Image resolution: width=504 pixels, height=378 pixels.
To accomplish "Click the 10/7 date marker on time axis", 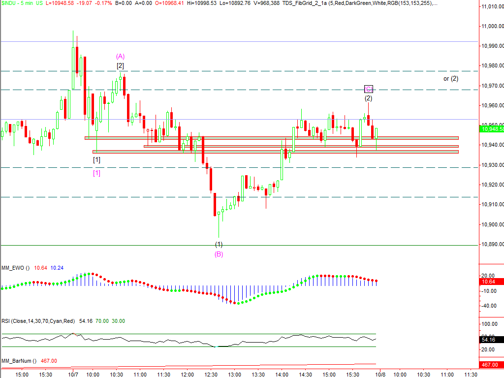I will [73, 374].
